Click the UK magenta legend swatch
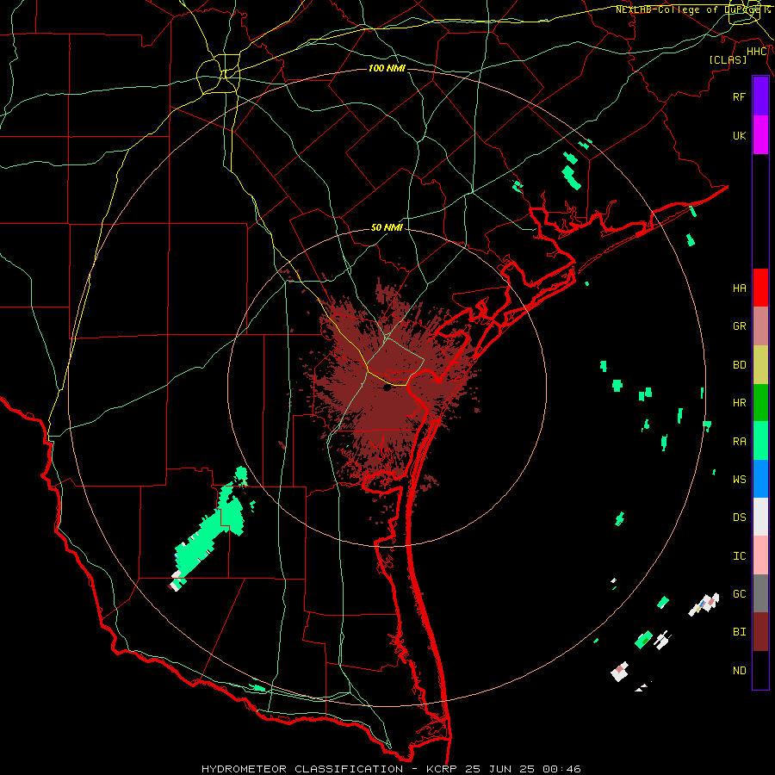This screenshot has width=775, height=775. (x=760, y=135)
